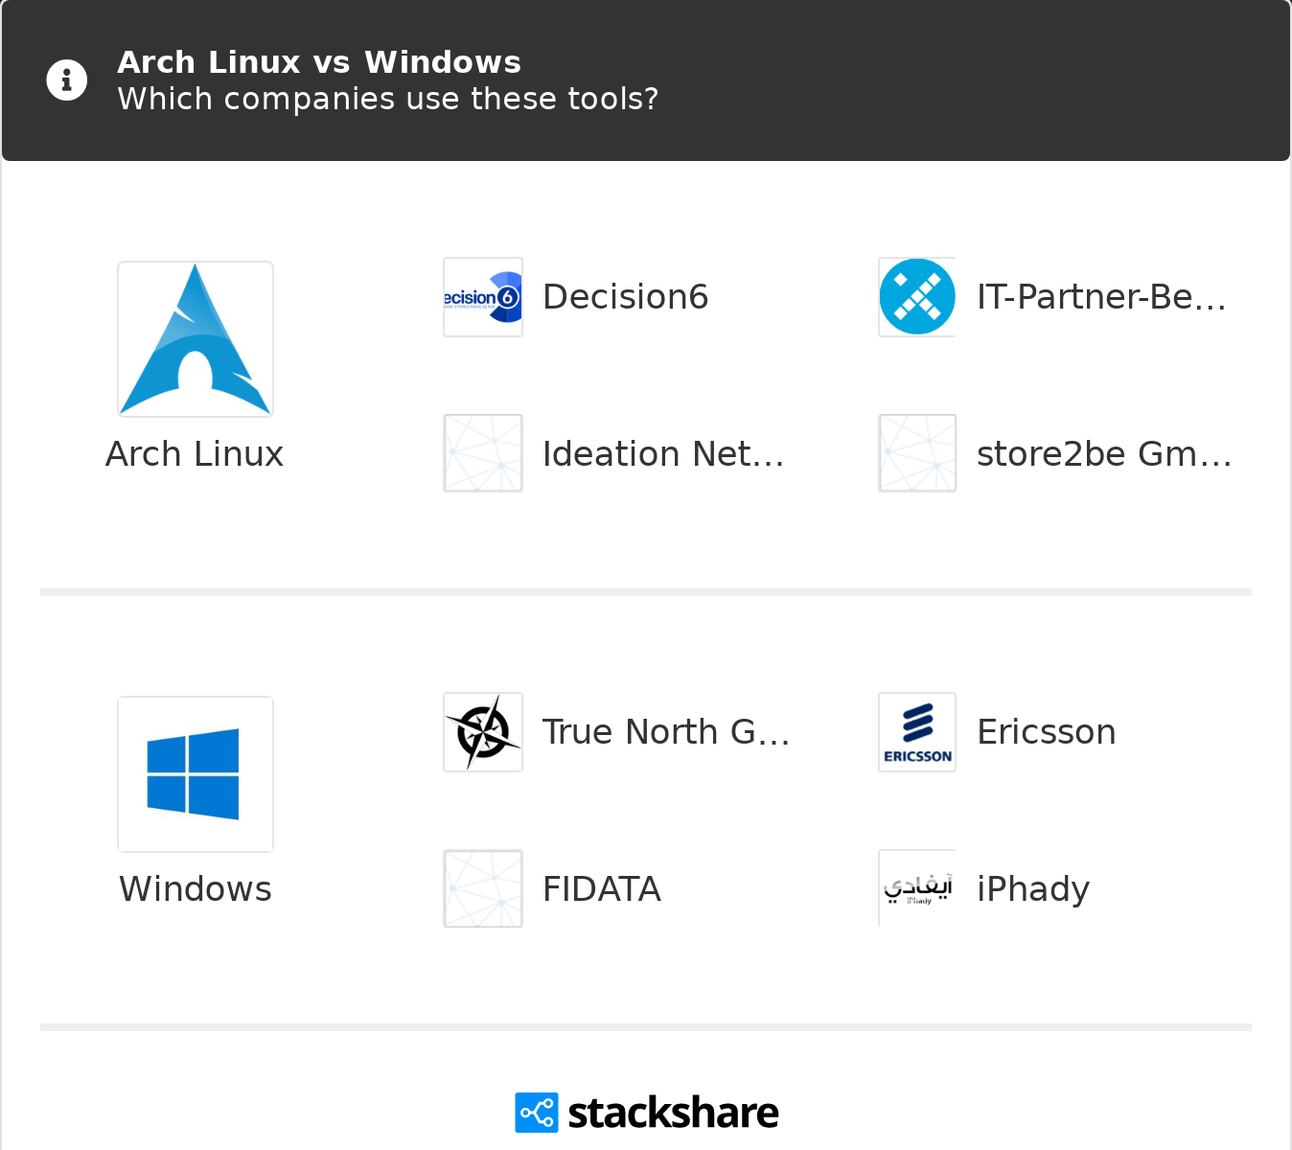Image resolution: width=1292 pixels, height=1150 pixels.
Task: Select the iPhady logo thumbnail
Action: [x=917, y=888]
